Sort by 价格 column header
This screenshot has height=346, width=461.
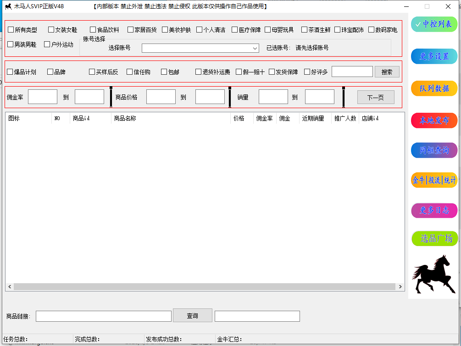tap(242, 118)
